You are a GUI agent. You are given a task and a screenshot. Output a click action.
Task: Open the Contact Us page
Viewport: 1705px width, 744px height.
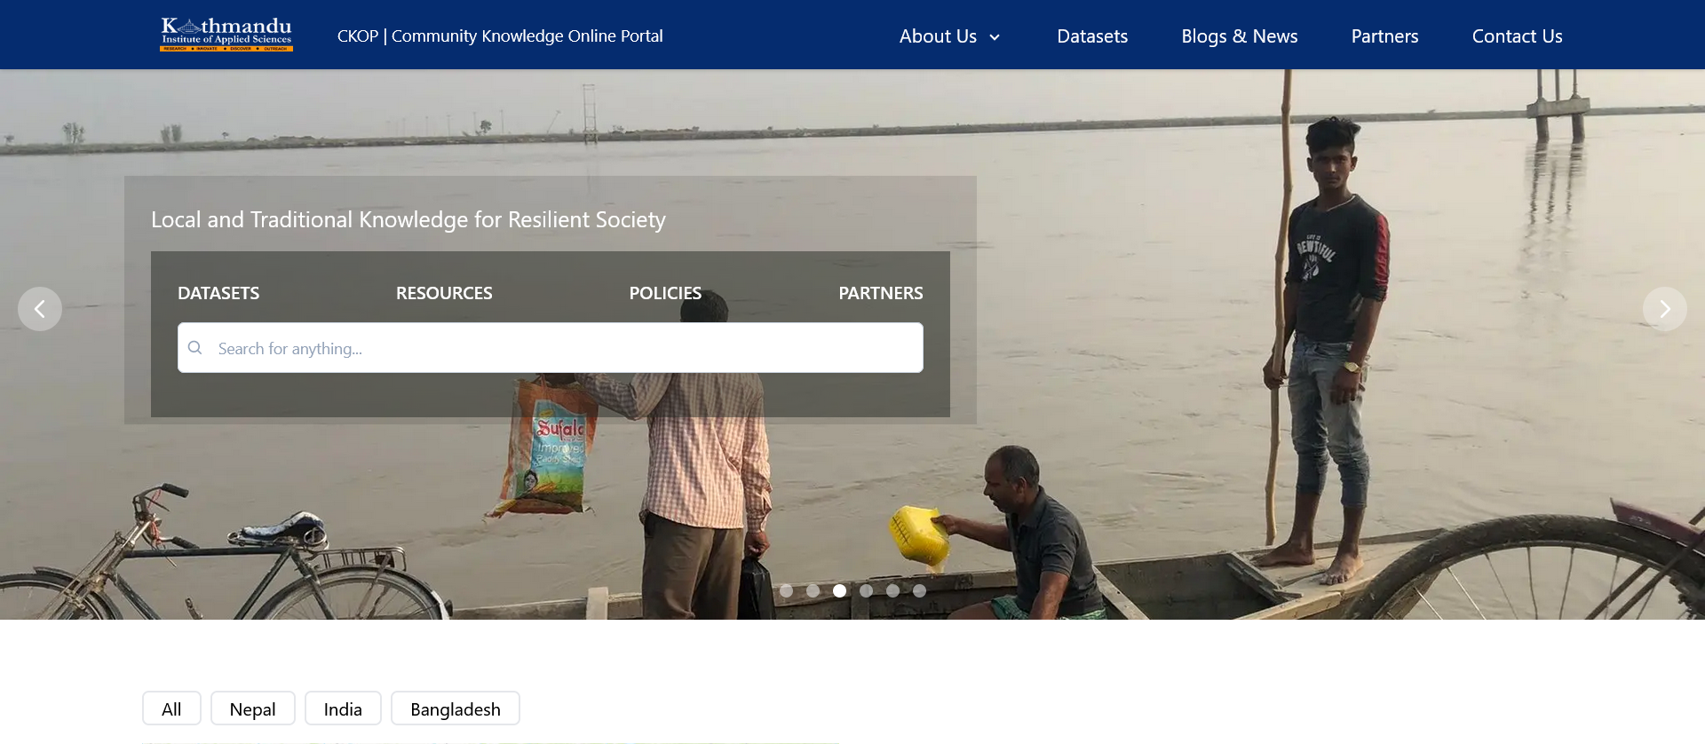point(1517,36)
